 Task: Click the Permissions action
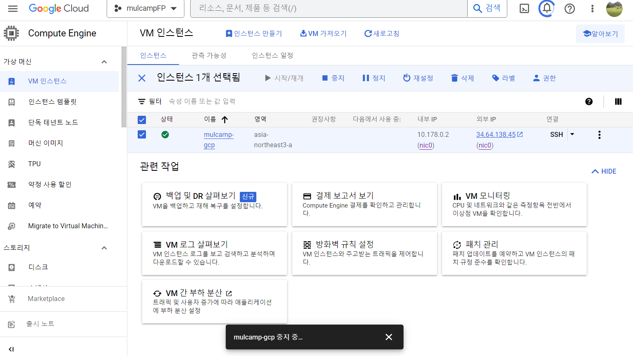pos(545,78)
